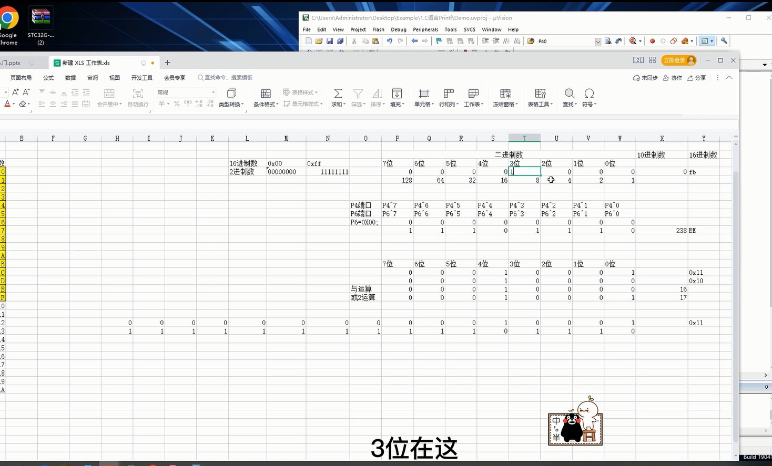This screenshot has width=772, height=466.
Task: Switch to the 公式 (Formulas) ribbon tab
Action: click(48, 78)
